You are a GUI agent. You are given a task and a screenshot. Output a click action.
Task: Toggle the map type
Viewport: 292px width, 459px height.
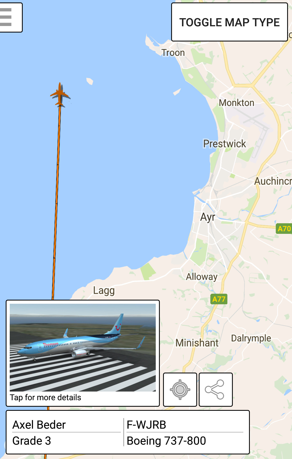[x=229, y=22]
